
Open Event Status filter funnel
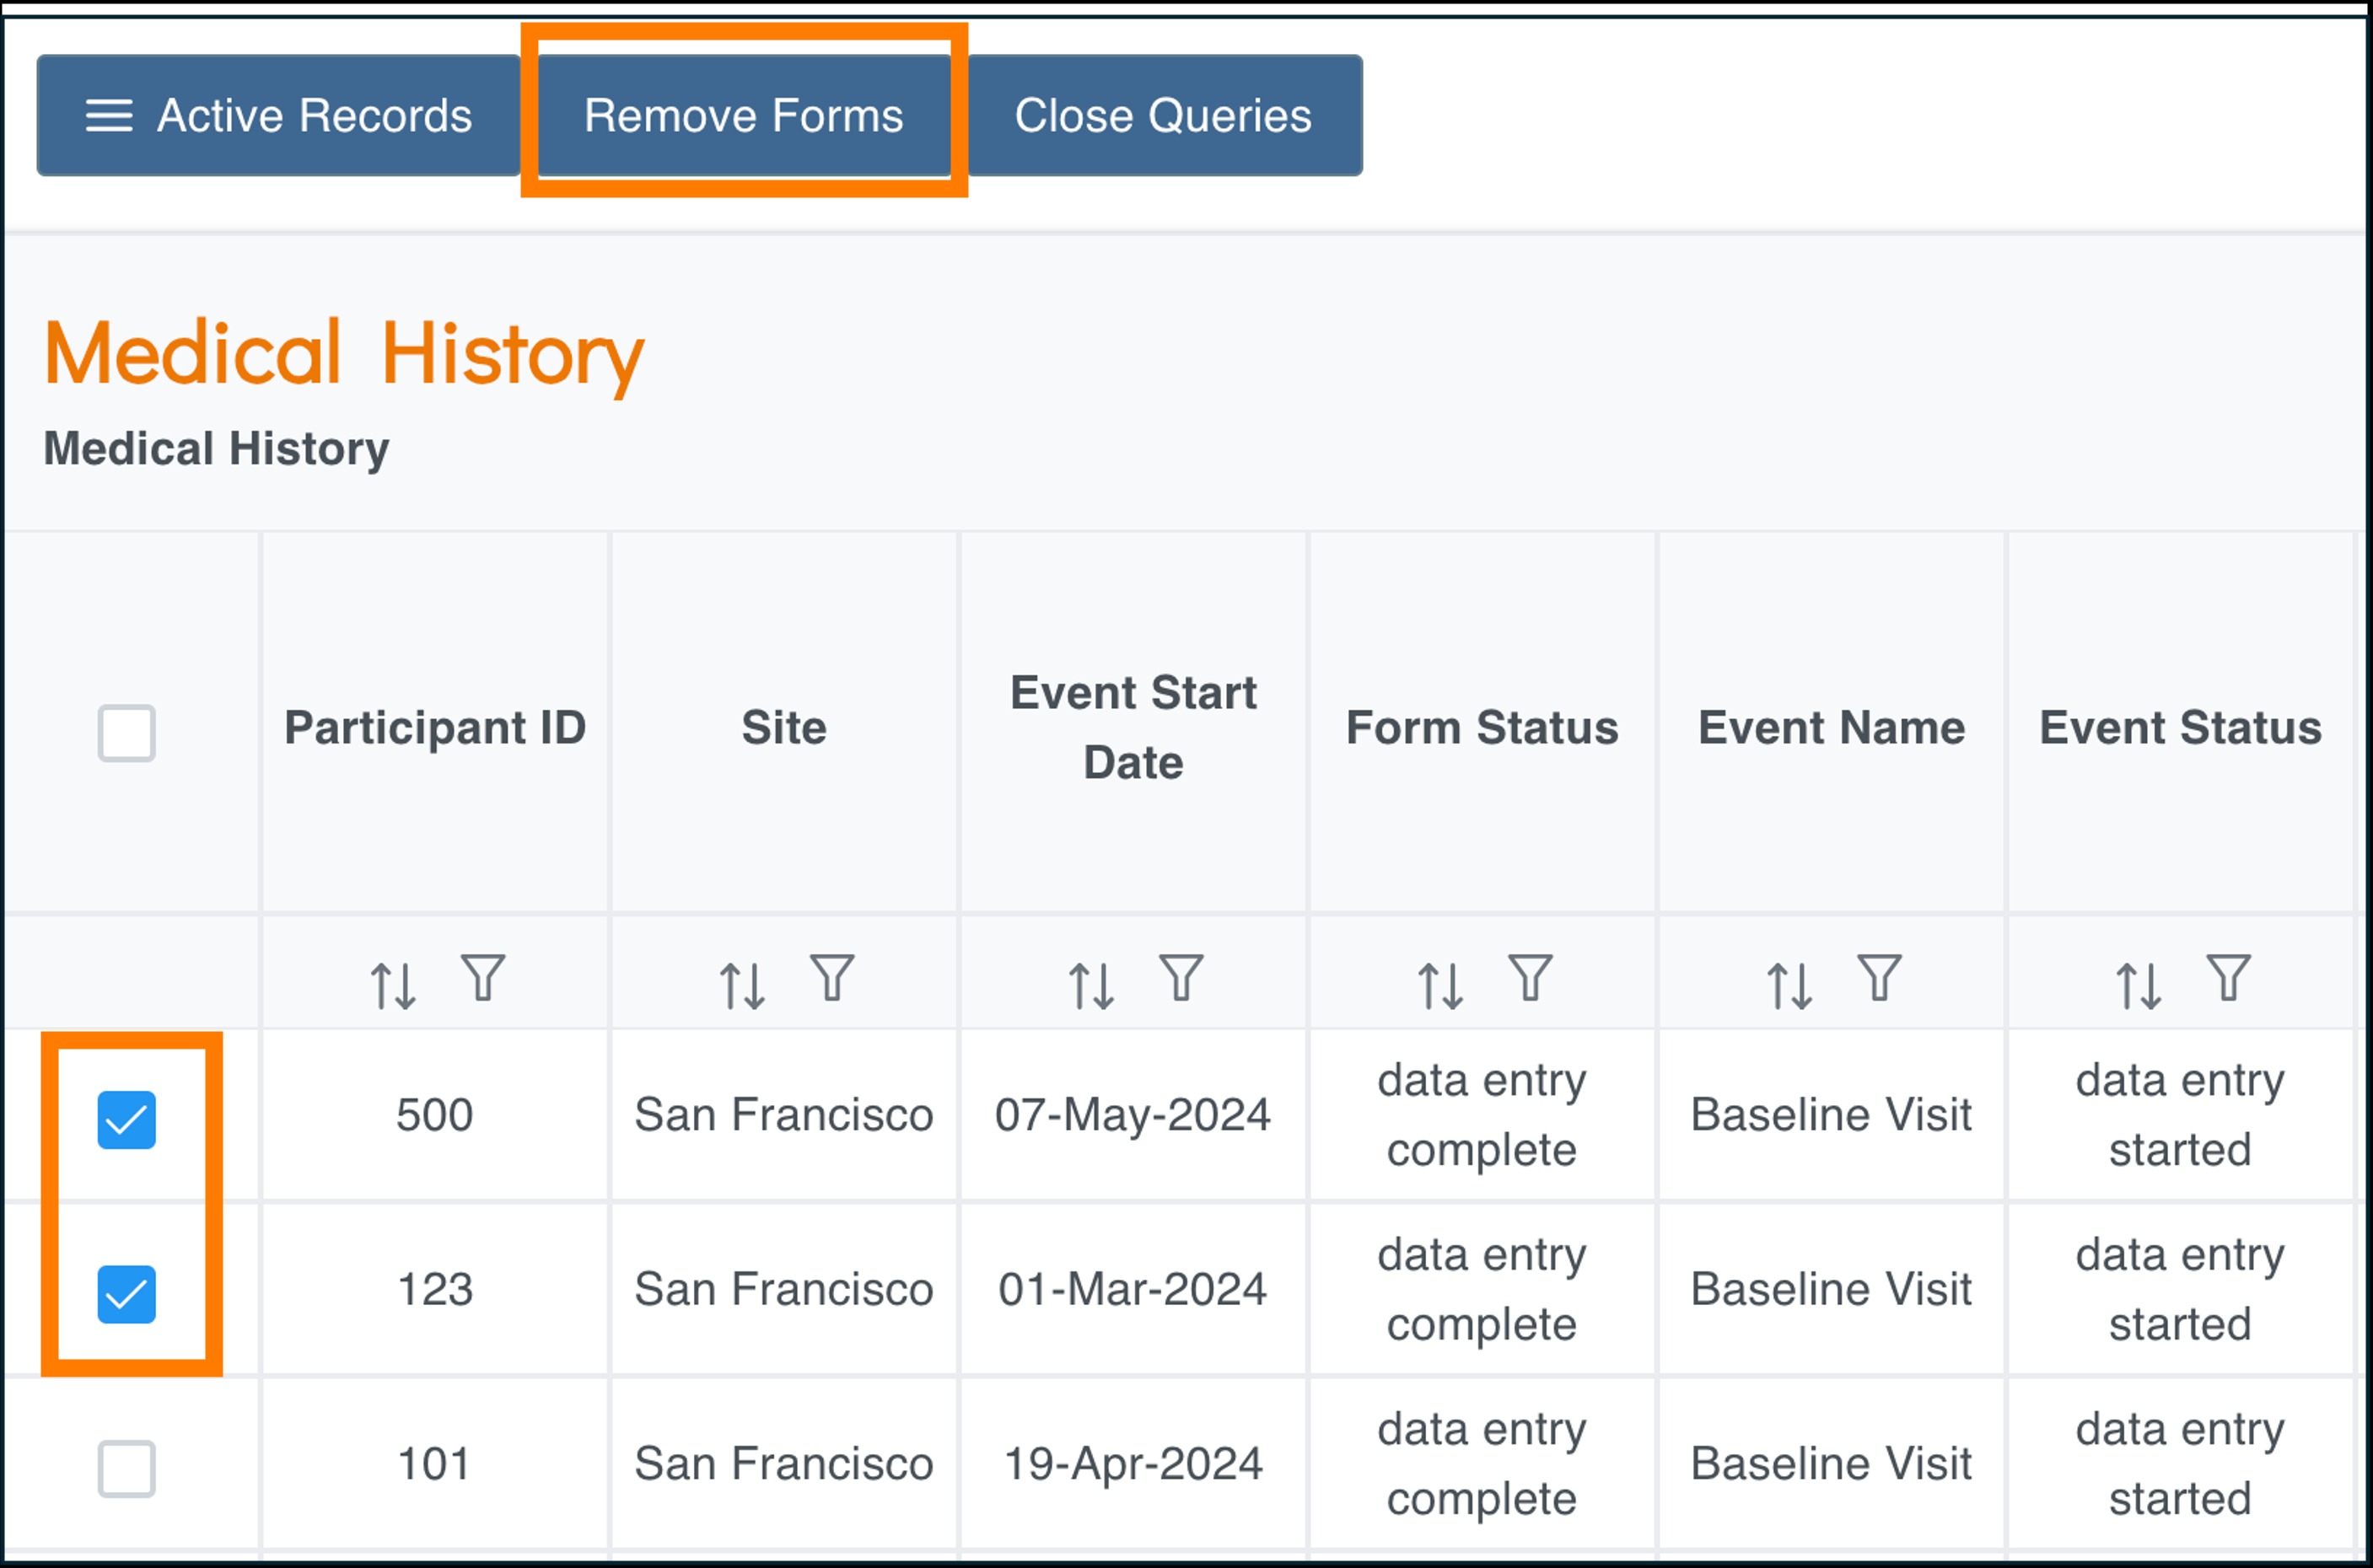pos(2229,978)
